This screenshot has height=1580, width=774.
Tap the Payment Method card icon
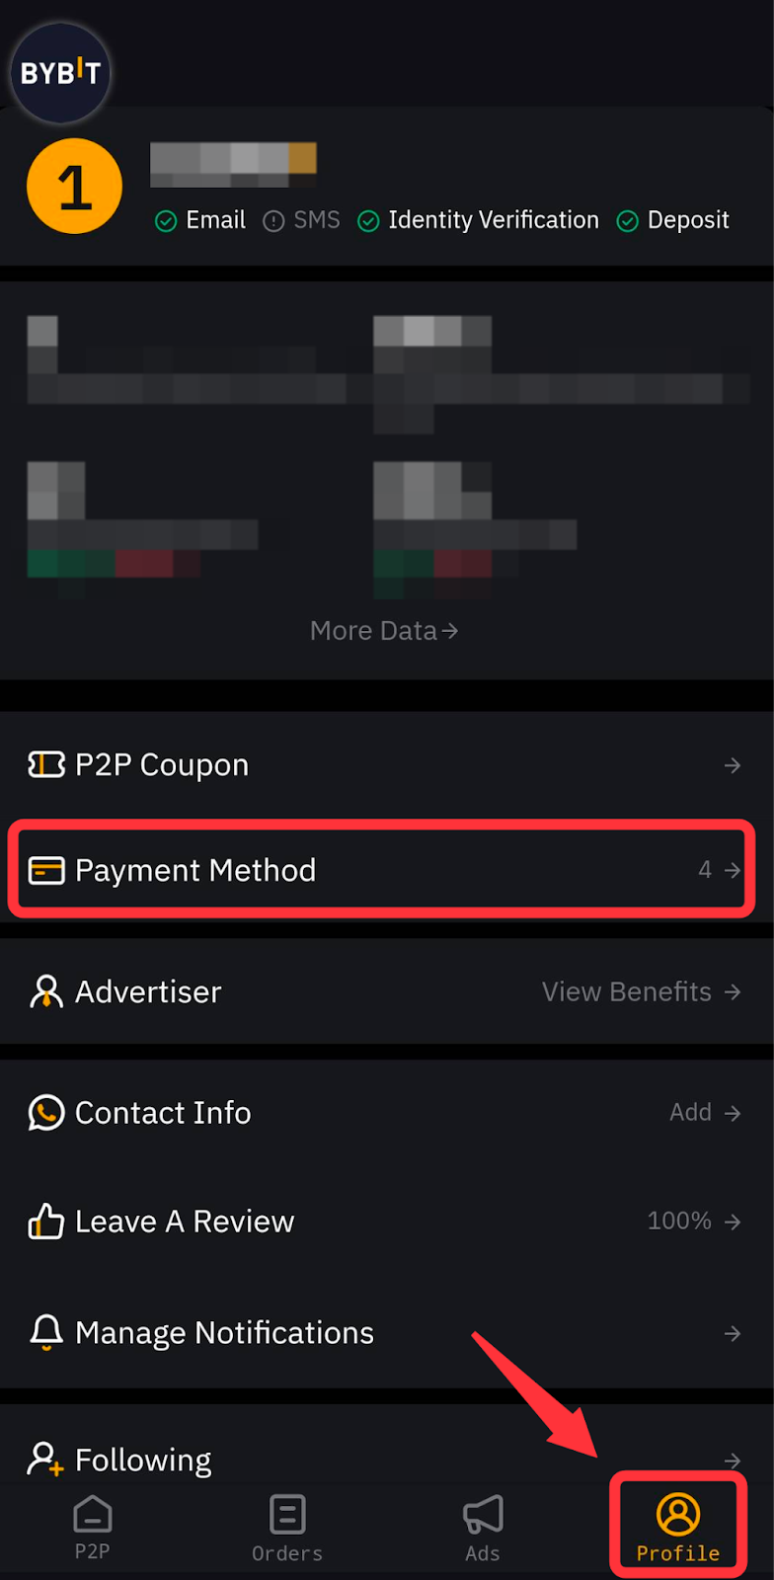(x=46, y=870)
